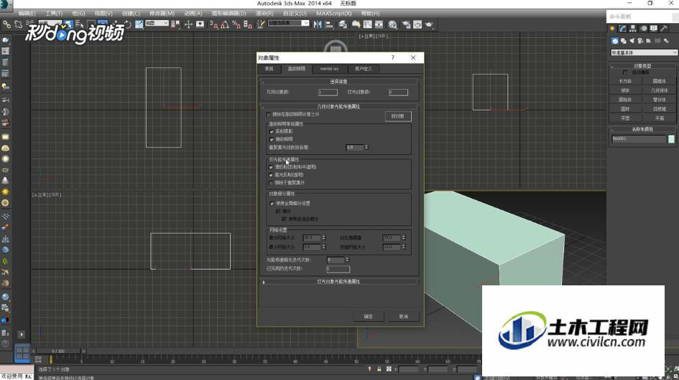Screen dimensions: 679x380
Task: Open the Material Editor icon
Action: 392,24
